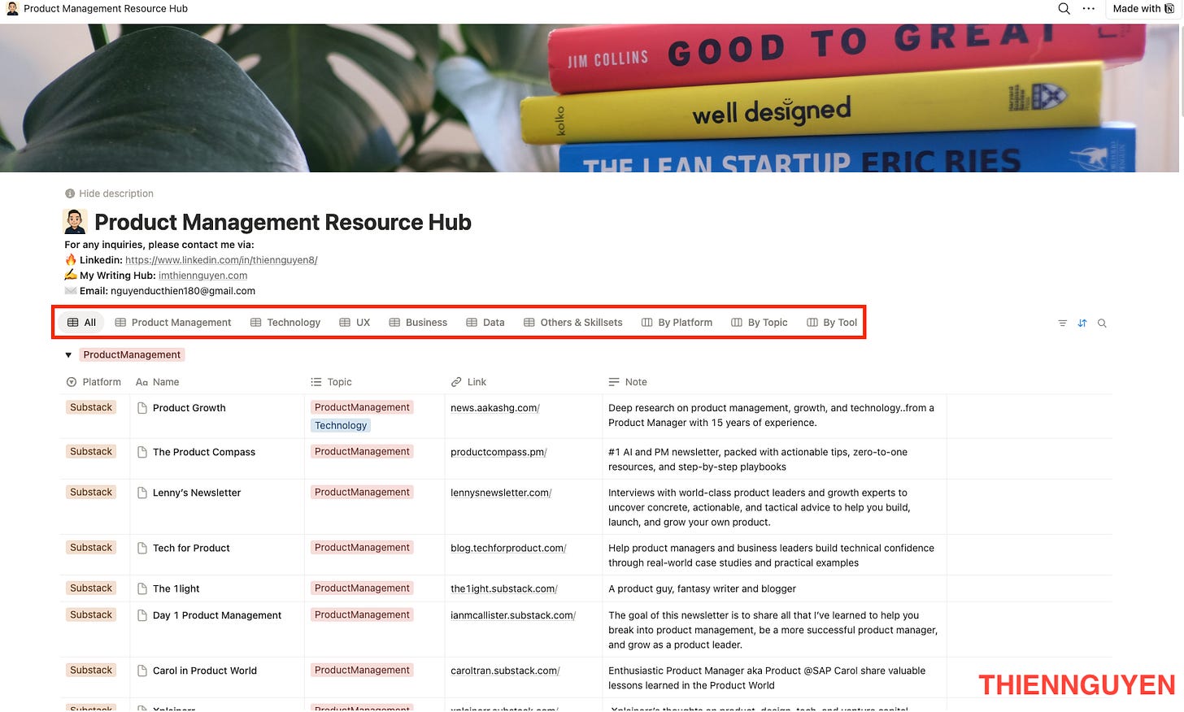Switch to the By Platform board tab
1184x712 pixels.
pos(677,323)
